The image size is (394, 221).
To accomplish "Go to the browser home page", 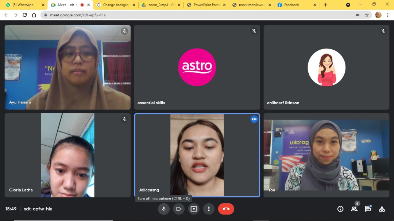I will click(x=34, y=15).
